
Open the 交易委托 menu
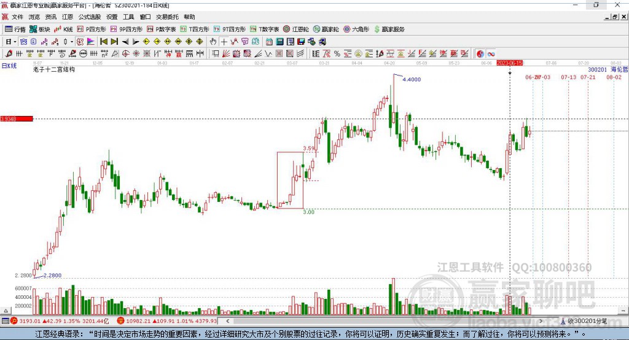(167, 17)
